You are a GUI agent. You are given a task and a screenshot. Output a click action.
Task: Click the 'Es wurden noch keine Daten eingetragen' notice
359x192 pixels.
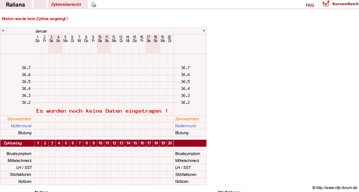[102, 111]
